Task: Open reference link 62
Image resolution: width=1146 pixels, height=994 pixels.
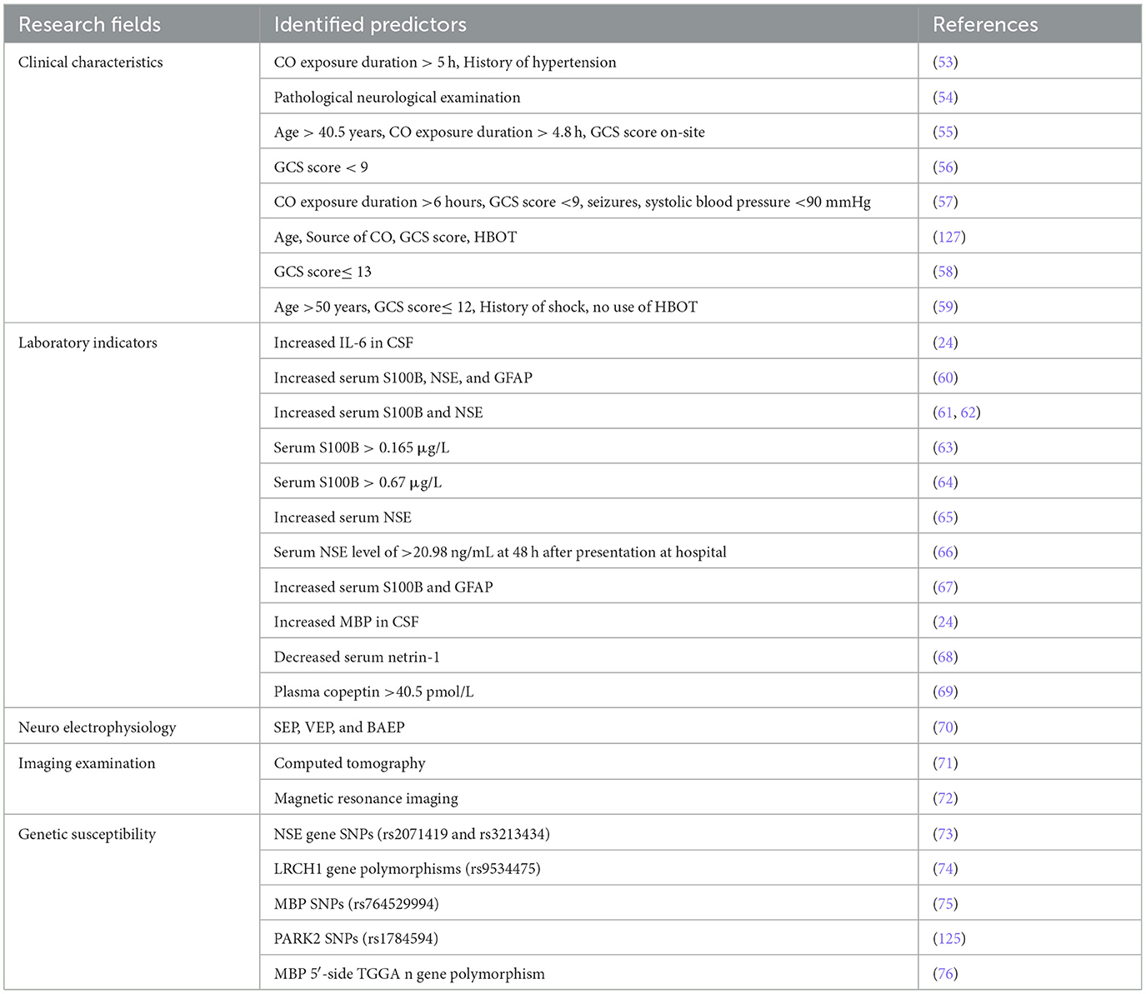Action: click(x=968, y=413)
